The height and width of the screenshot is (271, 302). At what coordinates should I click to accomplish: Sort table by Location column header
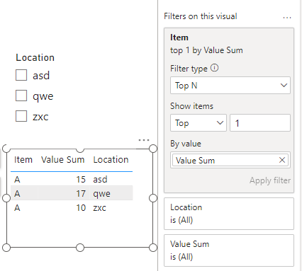(x=111, y=160)
